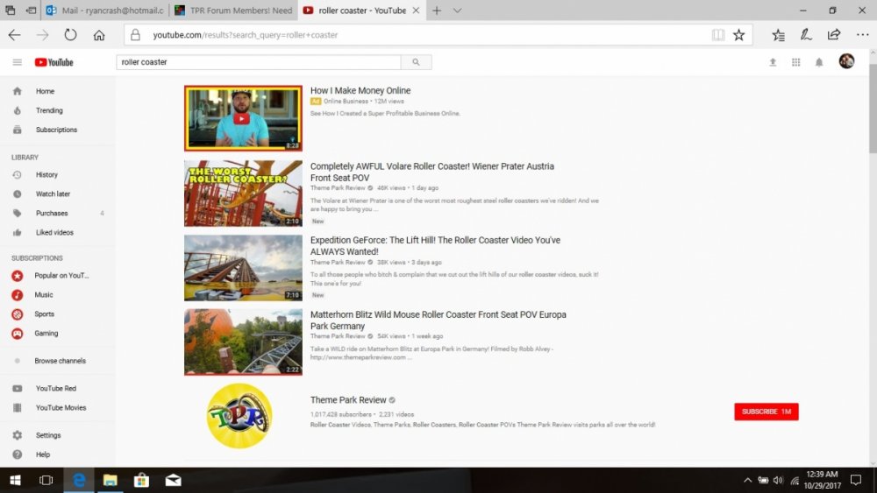Click the address bar URL

pyautogui.click(x=245, y=35)
